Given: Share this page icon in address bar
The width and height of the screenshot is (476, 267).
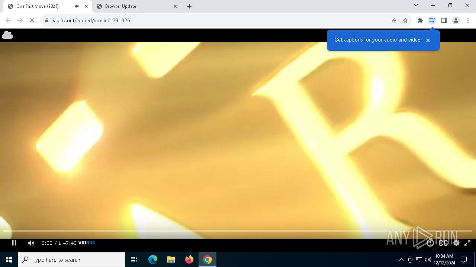Looking at the screenshot, I should coord(393,20).
